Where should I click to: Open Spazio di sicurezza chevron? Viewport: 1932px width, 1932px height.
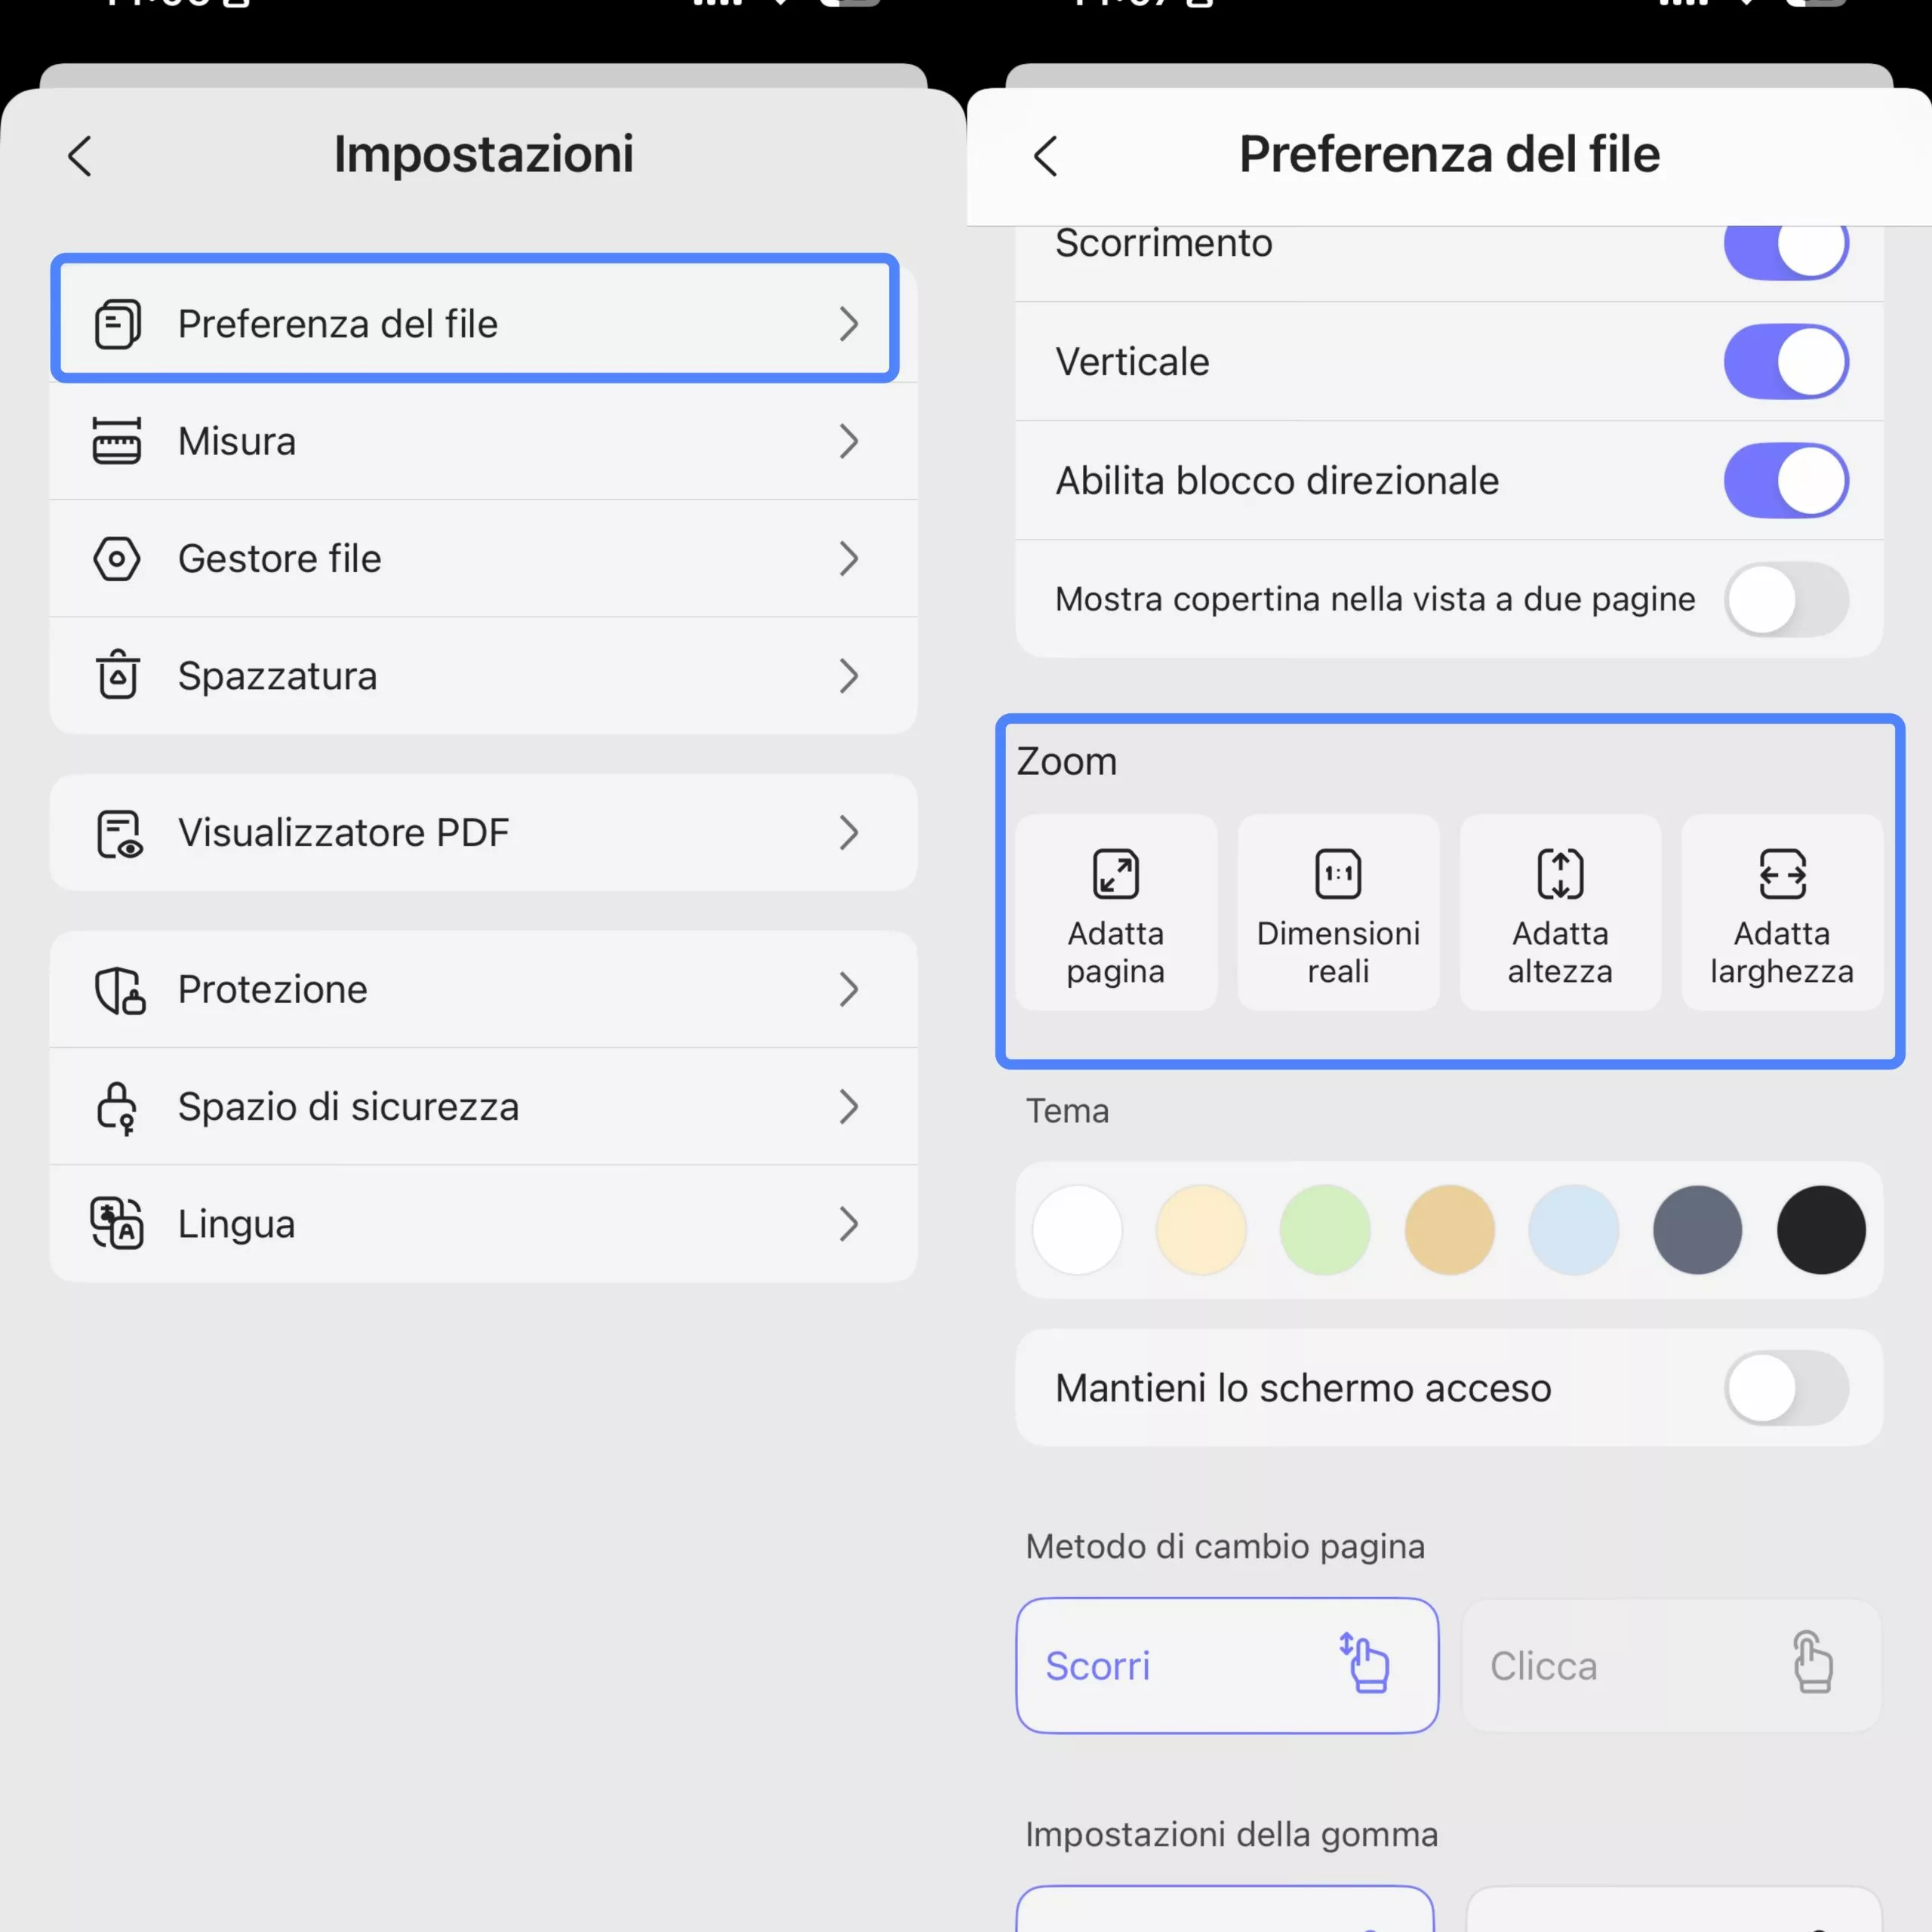849,1106
